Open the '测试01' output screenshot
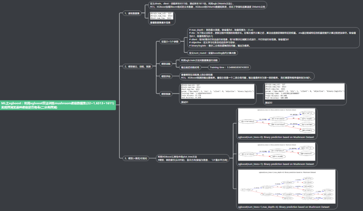This screenshot has width=363, height=211. coord(217,91)
